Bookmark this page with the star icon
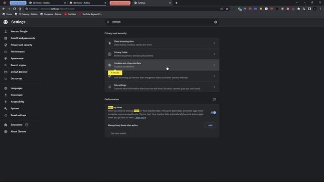Screen dimensions: 324x182 [x=227, y=9]
